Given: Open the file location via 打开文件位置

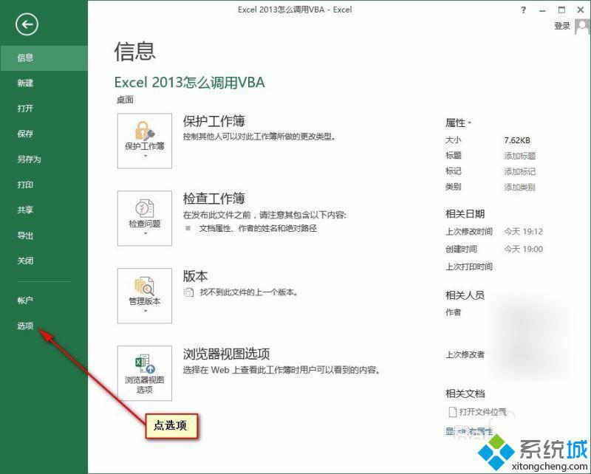Looking at the screenshot, I should [481, 412].
